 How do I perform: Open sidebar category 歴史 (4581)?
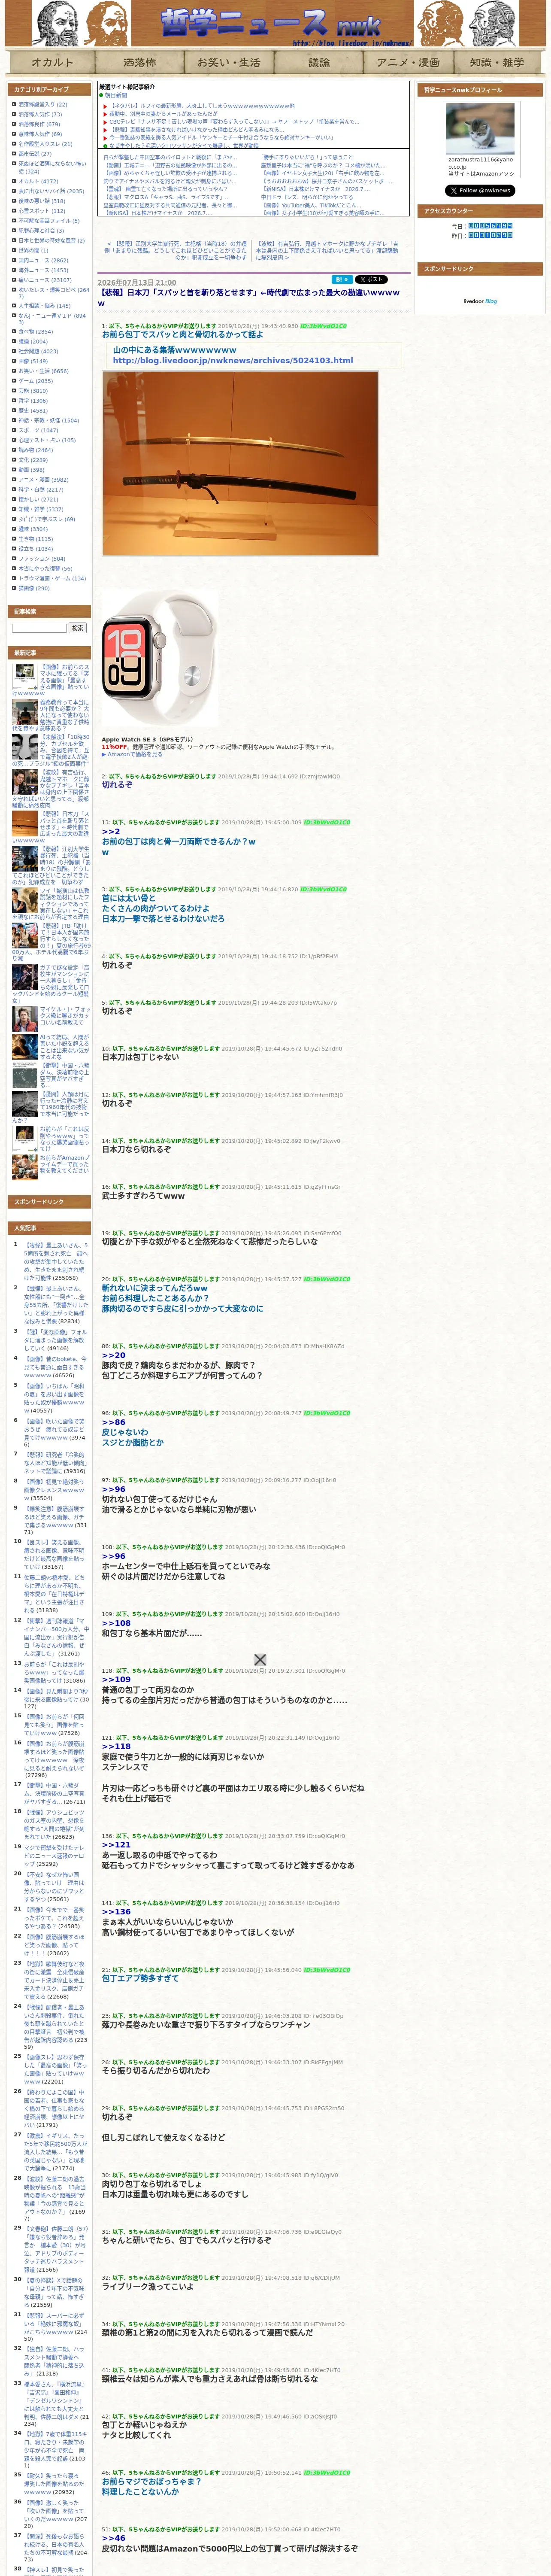coord(32,411)
